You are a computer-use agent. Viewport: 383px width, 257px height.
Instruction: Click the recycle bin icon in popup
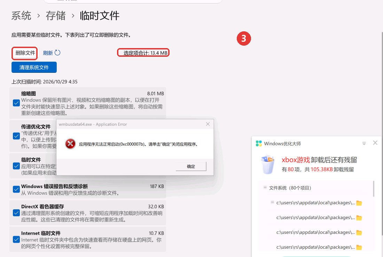click(x=268, y=164)
